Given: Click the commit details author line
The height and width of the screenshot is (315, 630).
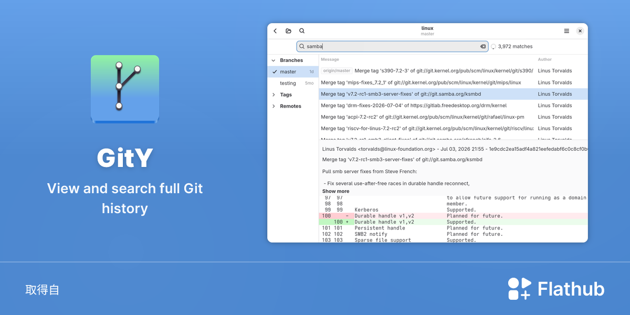Looking at the screenshot, I should coord(455,149).
